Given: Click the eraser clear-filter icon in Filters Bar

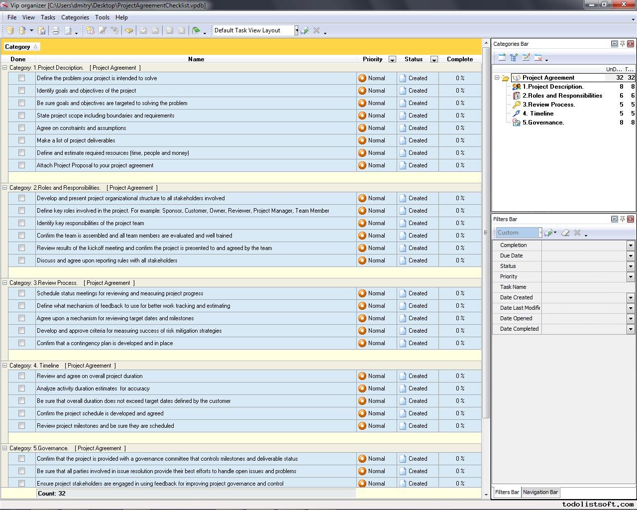Looking at the screenshot, I should (565, 233).
